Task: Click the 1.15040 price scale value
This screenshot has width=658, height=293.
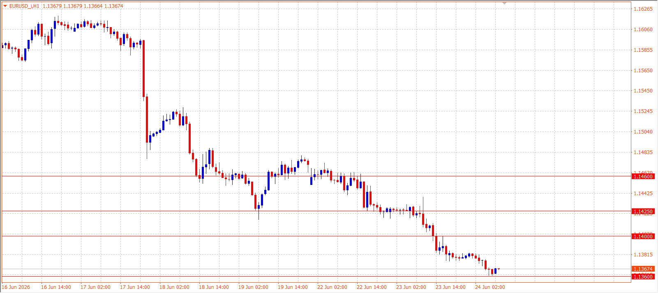Action: [x=643, y=132]
